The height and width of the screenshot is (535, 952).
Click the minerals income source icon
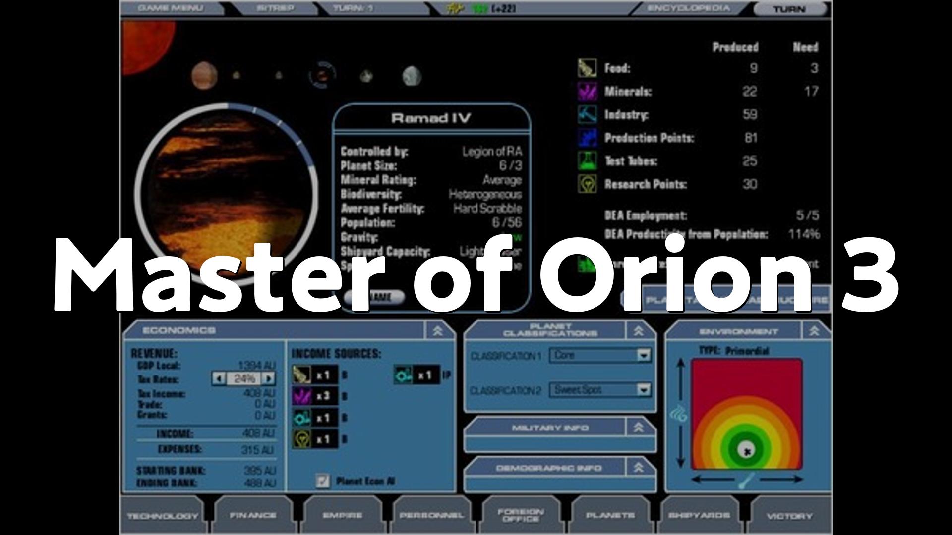click(x=302, y=396)
